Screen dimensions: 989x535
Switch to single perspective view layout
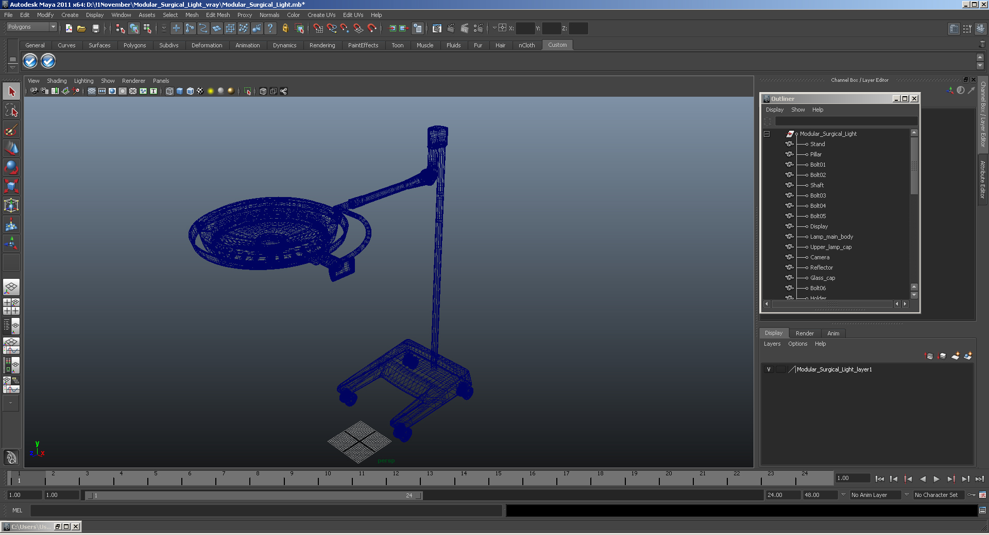11,287
